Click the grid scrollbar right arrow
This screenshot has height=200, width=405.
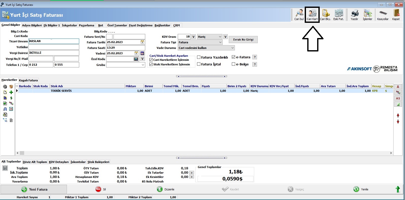391,153
